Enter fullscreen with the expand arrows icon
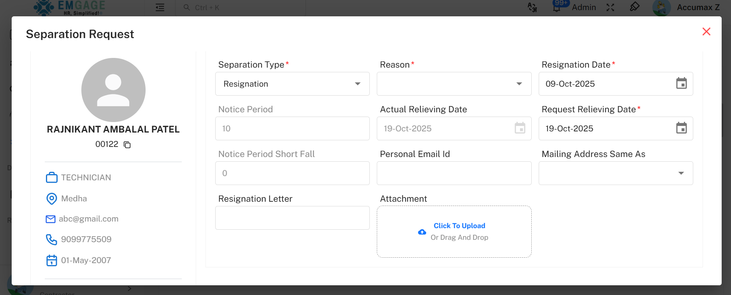731x295 pixels. click(610, 7)
